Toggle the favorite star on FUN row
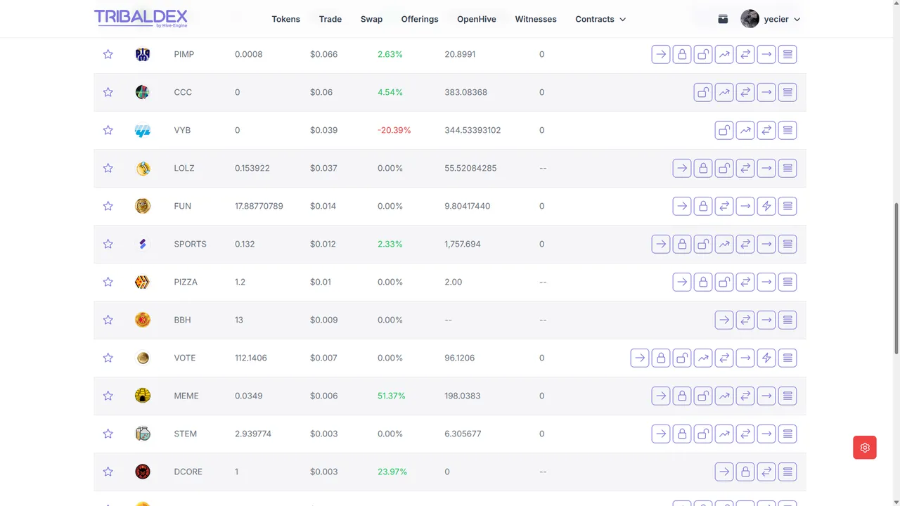900x506 pixels. pos(108,206)
